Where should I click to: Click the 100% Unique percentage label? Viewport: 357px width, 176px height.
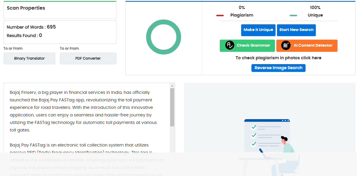[315, 8]
